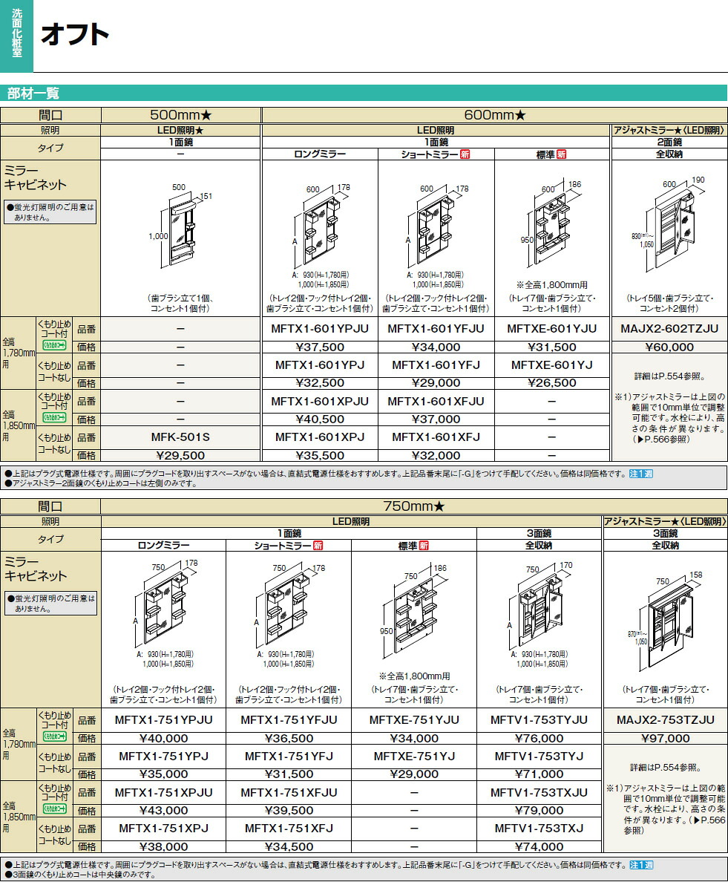
Task: Select the 750mm ショートミラー cabinet drawing
Action: (289, 604)
